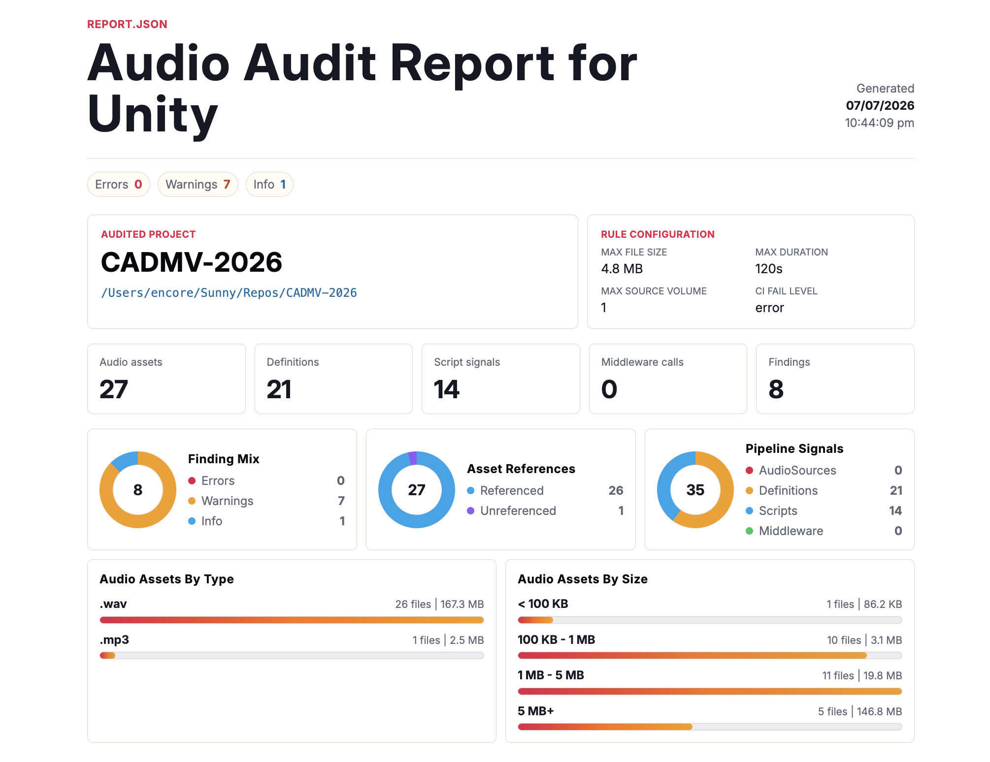Click the Asset References donut chart
This screenshot has width=990, height=762.
[417, 490]
